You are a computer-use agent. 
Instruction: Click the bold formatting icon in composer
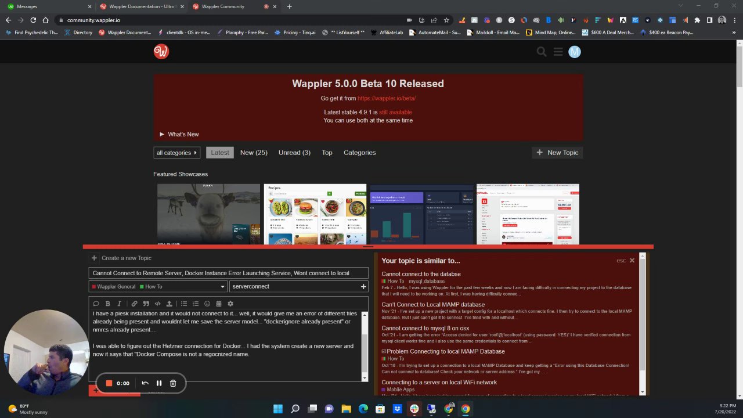pos(108,304)
